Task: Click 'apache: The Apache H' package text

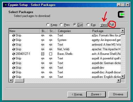Action: [106, 49]
